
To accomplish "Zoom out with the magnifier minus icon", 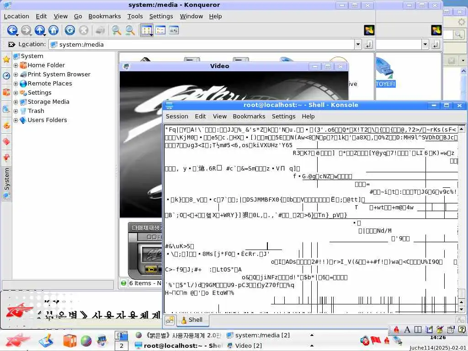I will (x=130, y=30).
